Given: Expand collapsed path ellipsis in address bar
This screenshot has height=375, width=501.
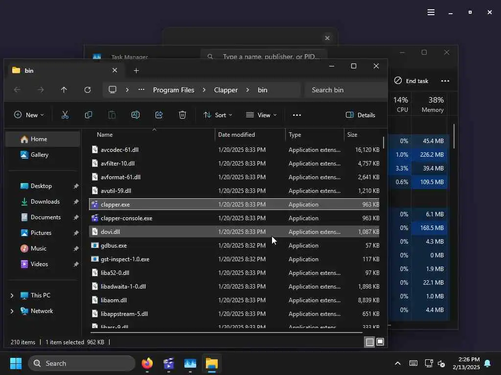Looking at the screenshot, I should [x=141, y=90].
